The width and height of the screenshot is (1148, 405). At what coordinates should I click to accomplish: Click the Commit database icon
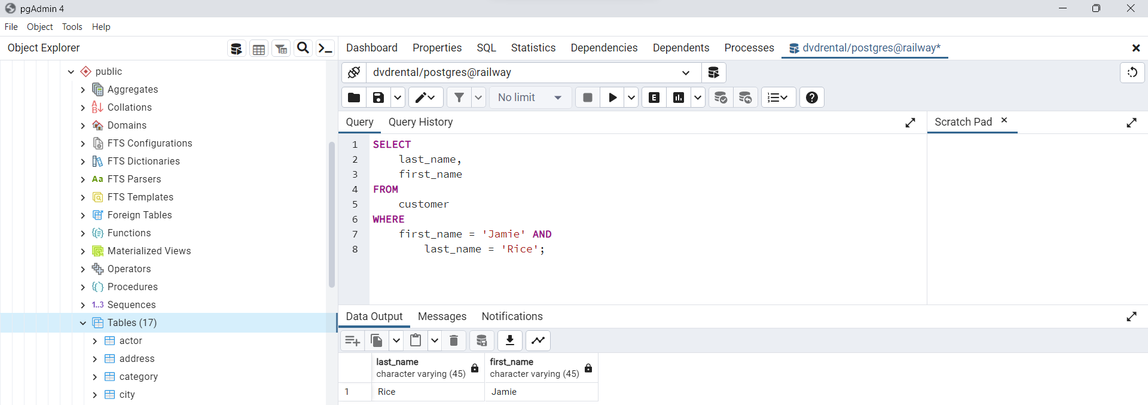click(721, 98)
